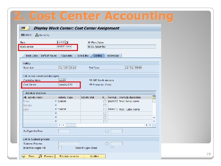Toggle the reference checkbox in Setup row
Image resolution: width=221 pixels, height=166 pixels.
(105, 101)
